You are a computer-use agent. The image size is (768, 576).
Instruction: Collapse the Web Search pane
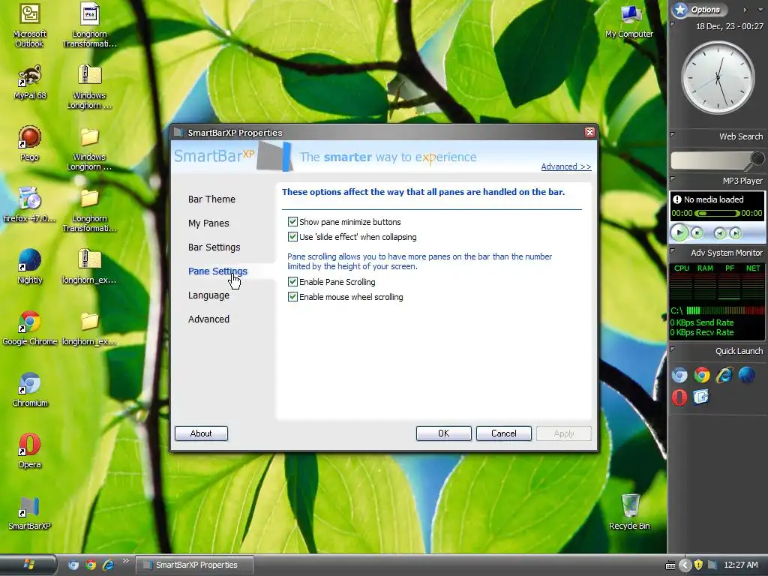[673, 135]
